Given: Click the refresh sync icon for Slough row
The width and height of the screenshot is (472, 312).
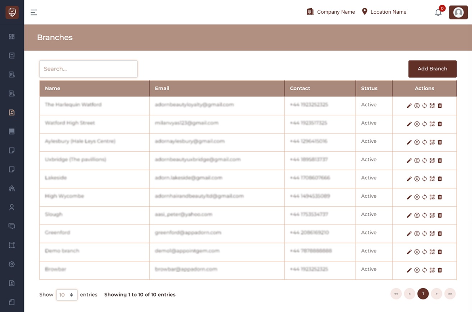Looking at the screenshot, I should 425,215.
